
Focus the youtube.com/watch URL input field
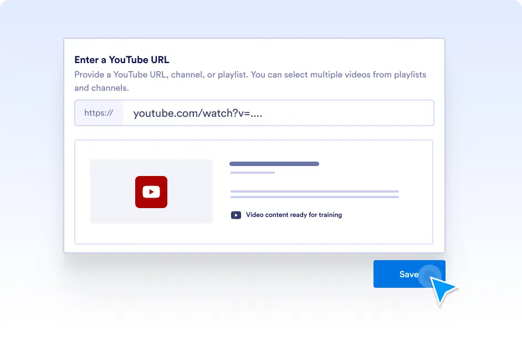point(277,113)
